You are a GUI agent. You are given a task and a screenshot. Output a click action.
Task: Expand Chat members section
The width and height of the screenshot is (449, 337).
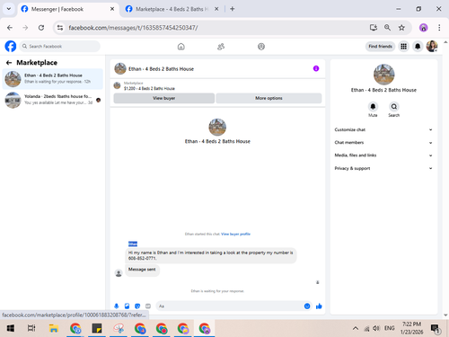[383, 143]
